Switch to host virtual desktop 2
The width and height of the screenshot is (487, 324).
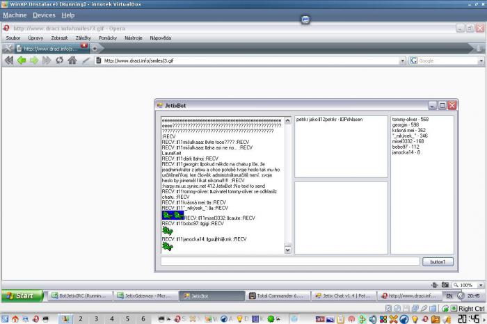coord(81,318)
